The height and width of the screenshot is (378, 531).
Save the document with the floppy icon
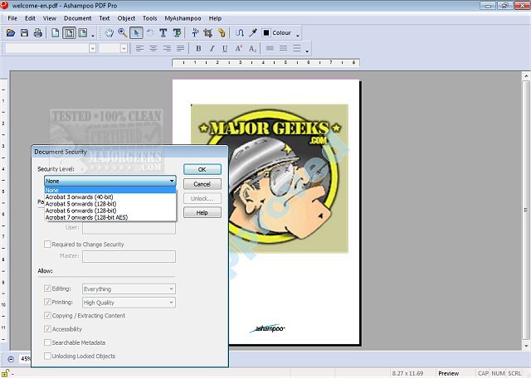[x=24, y=33]
